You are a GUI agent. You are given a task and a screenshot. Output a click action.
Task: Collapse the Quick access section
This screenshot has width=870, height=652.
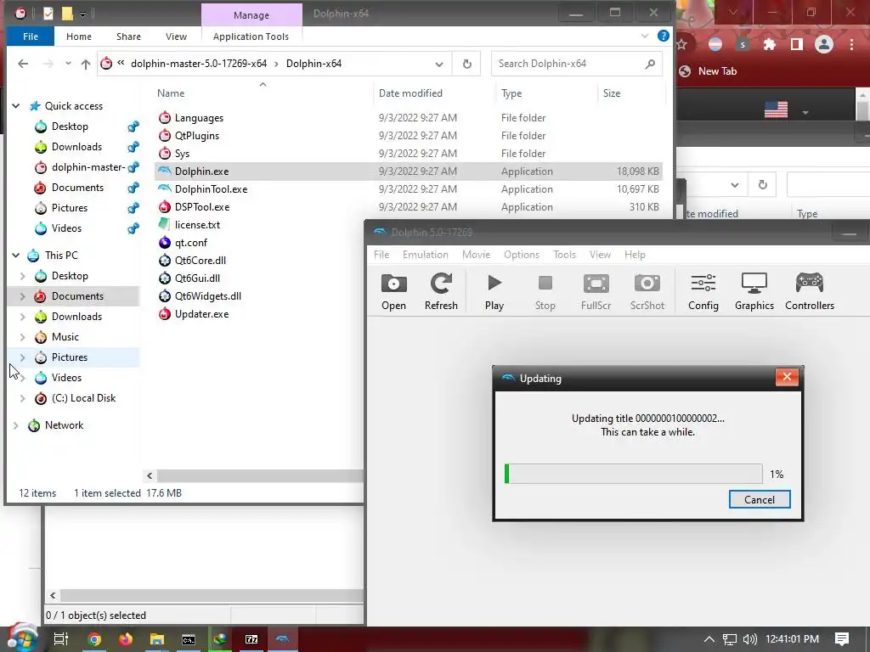(x=16, y=105)
